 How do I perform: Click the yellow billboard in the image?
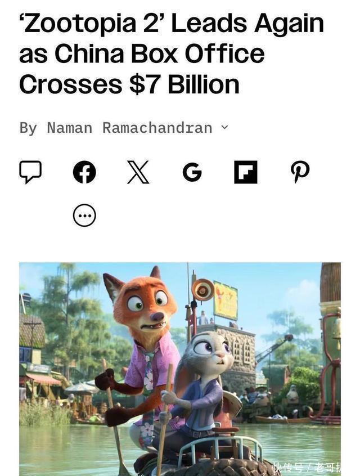(226, 301)
